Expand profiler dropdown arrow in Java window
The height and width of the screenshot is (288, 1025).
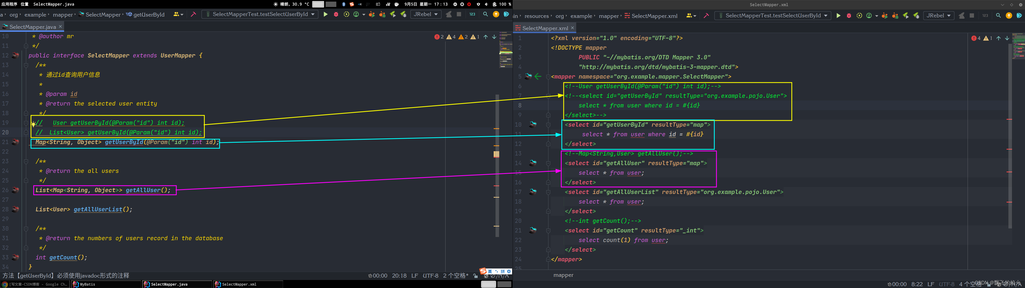pos(364,15)
